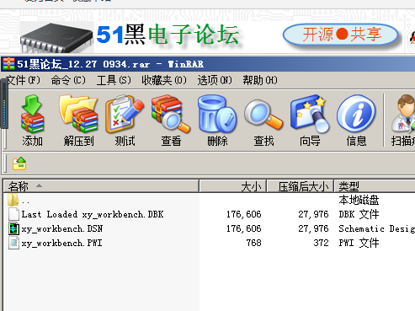Click the DBK 文件 type cell
Viewport: 415px width, 311px height.
click(359, 214)
